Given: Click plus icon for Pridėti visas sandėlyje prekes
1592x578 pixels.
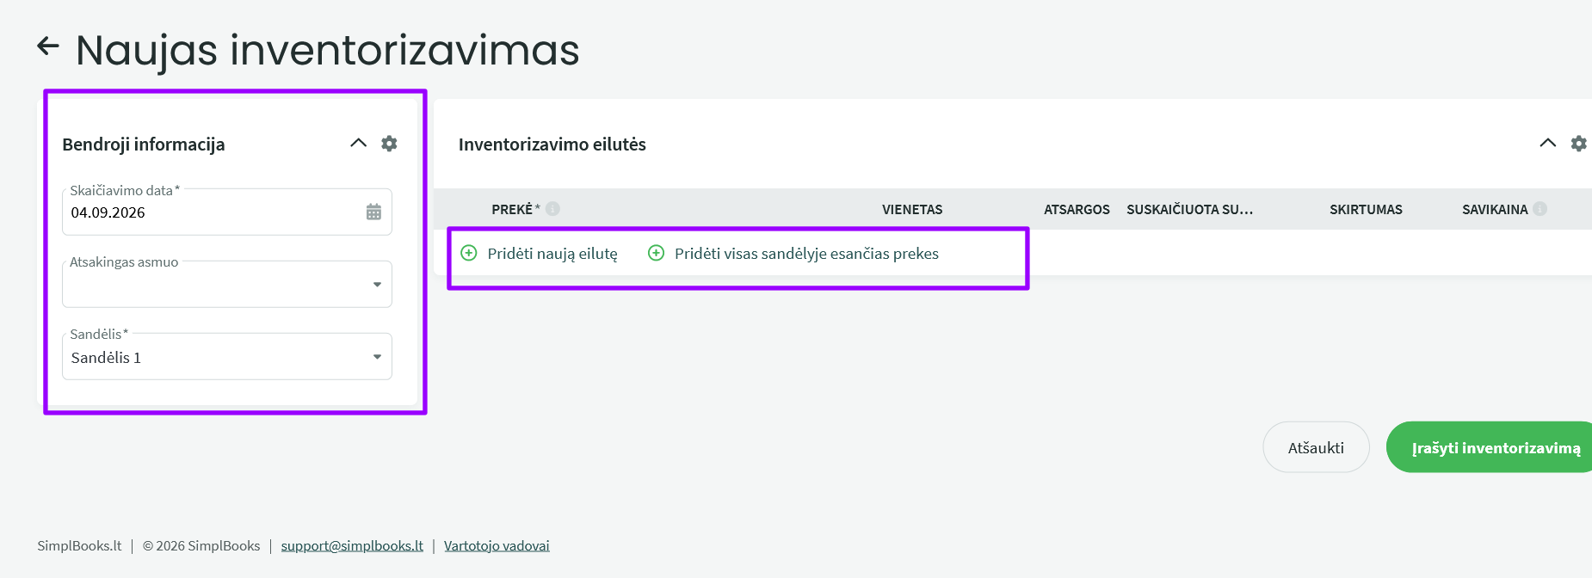Looking at the screenshot, I should tap(656, 253).
